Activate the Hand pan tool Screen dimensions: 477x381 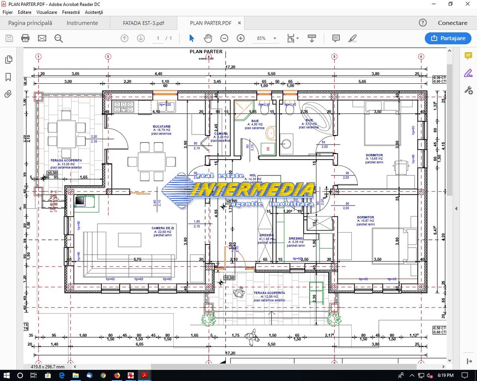coord(208,38)
